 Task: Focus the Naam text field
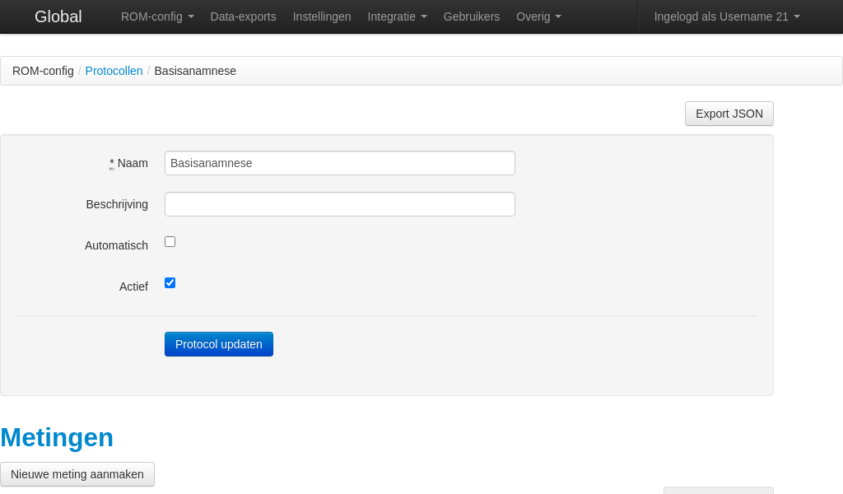[339, 163]
